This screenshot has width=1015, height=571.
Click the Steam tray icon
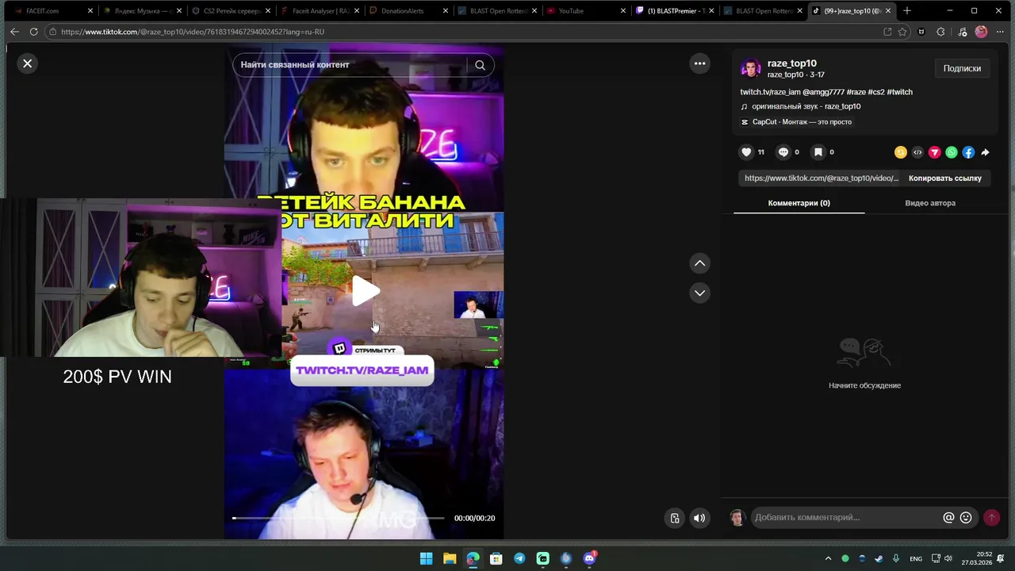click(879, 558)
